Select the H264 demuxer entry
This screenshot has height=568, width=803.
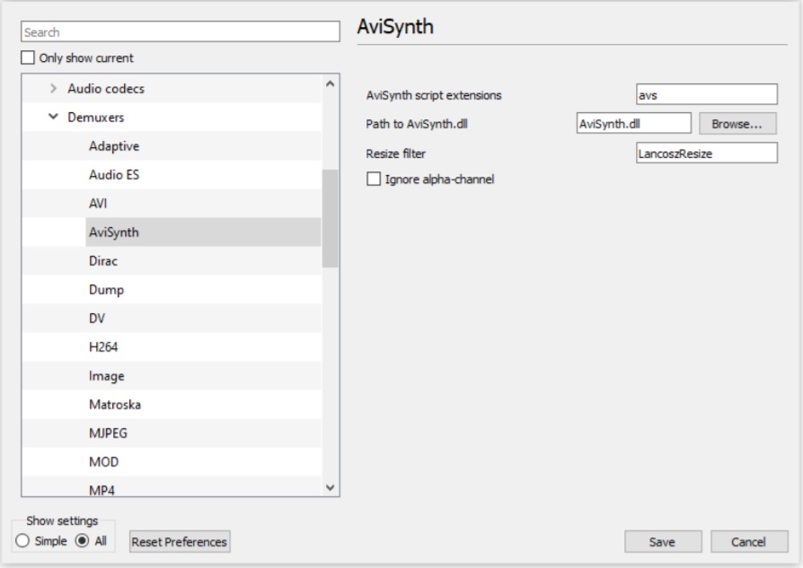(103, 346)
